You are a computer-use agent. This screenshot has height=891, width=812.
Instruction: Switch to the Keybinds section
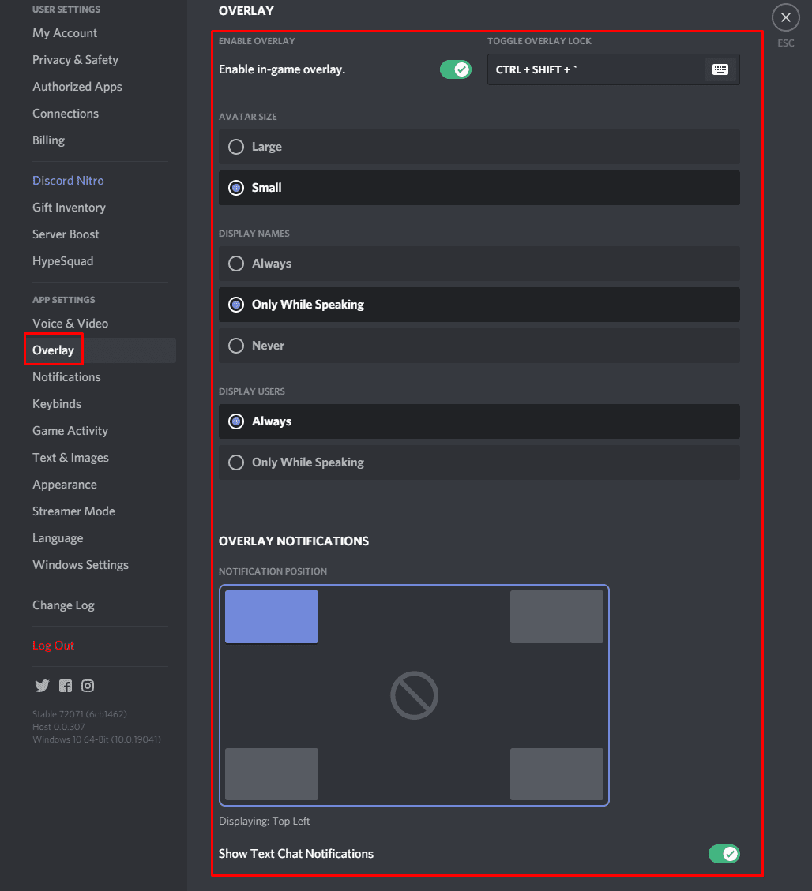[x=56, y=403]
